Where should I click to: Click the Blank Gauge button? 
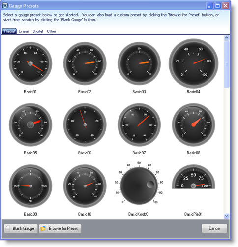[21, 229]
